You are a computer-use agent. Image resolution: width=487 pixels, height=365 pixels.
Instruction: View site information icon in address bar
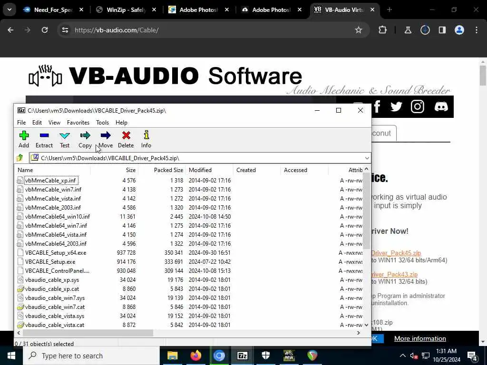[x=65, y=30]
